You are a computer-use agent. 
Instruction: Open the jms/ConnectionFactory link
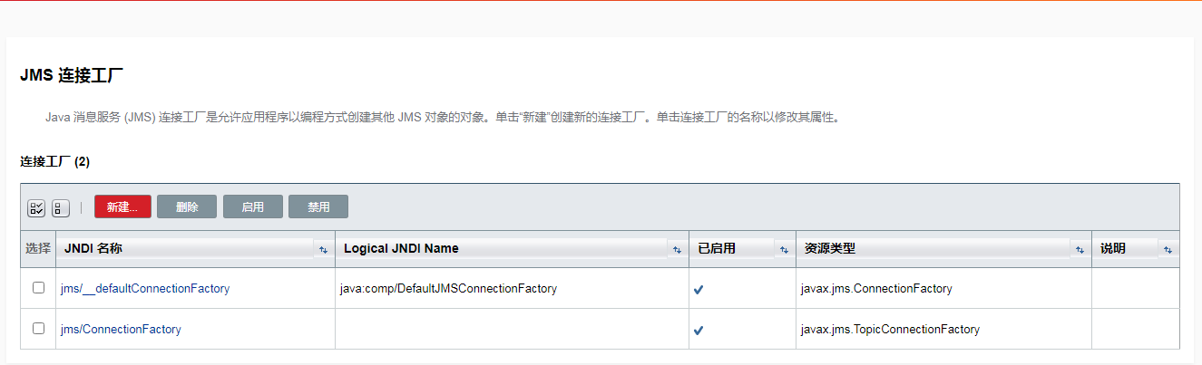pos(121,330)
